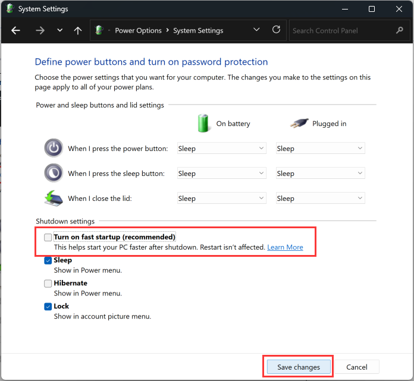This screenshot has height=381, width=414.
Task: Open sleep button On battery dropdown
Action: 222,173
